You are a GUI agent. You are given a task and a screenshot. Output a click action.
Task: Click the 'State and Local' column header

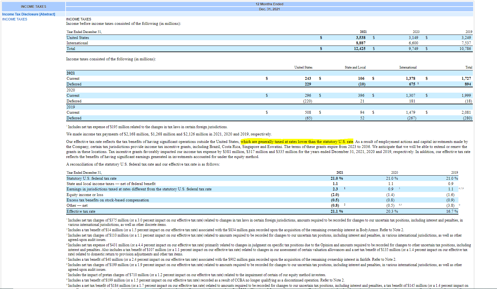tap(355, 67)
